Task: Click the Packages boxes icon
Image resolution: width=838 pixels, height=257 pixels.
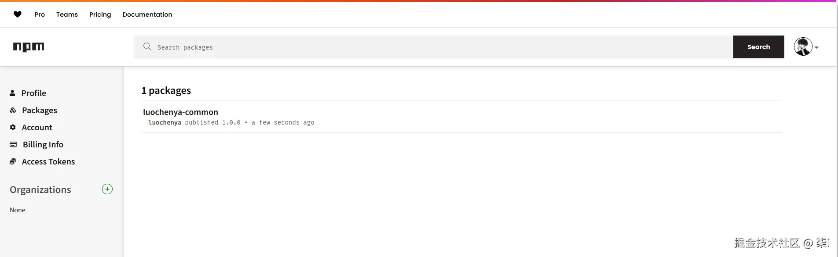Action: (13, 110)
